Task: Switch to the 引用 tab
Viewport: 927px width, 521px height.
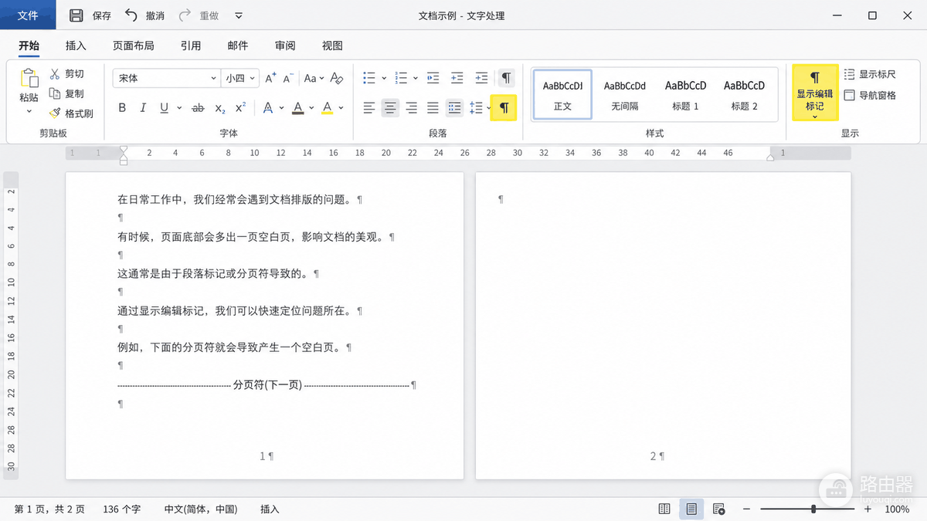Action: [x=191, y=46]
